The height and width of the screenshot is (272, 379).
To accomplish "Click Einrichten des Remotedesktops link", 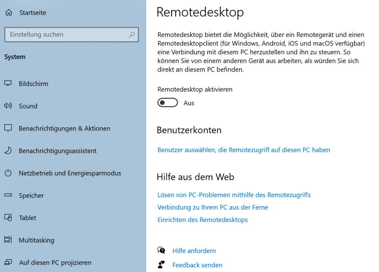I will [x=202, y=220].
